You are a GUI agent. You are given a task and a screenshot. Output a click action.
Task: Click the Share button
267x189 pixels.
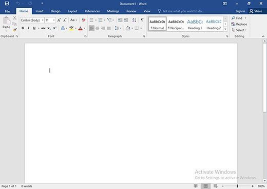[256, 11]
